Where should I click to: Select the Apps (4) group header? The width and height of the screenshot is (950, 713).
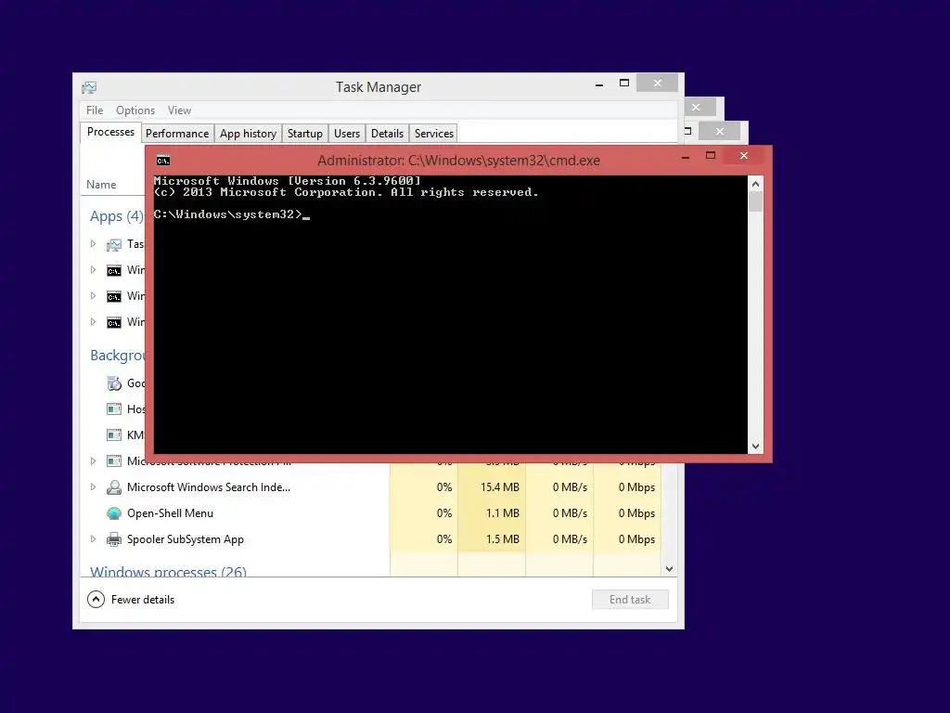point(116,216)
